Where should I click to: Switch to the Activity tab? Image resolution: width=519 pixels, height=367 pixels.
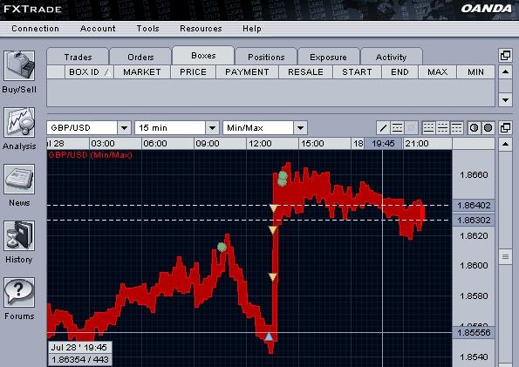tap(392, 57)
